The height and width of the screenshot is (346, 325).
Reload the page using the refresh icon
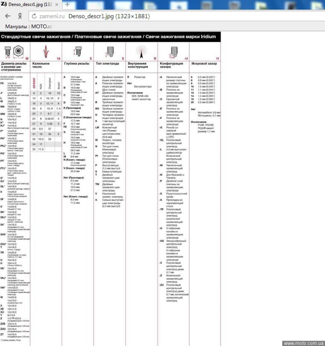click(34, 16)
